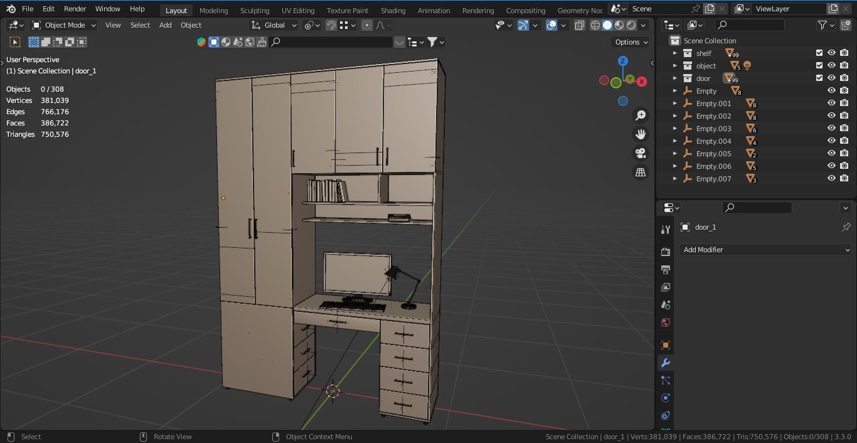Screen dimensions: 857x443
Task: Click the paint brush filter icon
Action: click(x=262, y=42)
